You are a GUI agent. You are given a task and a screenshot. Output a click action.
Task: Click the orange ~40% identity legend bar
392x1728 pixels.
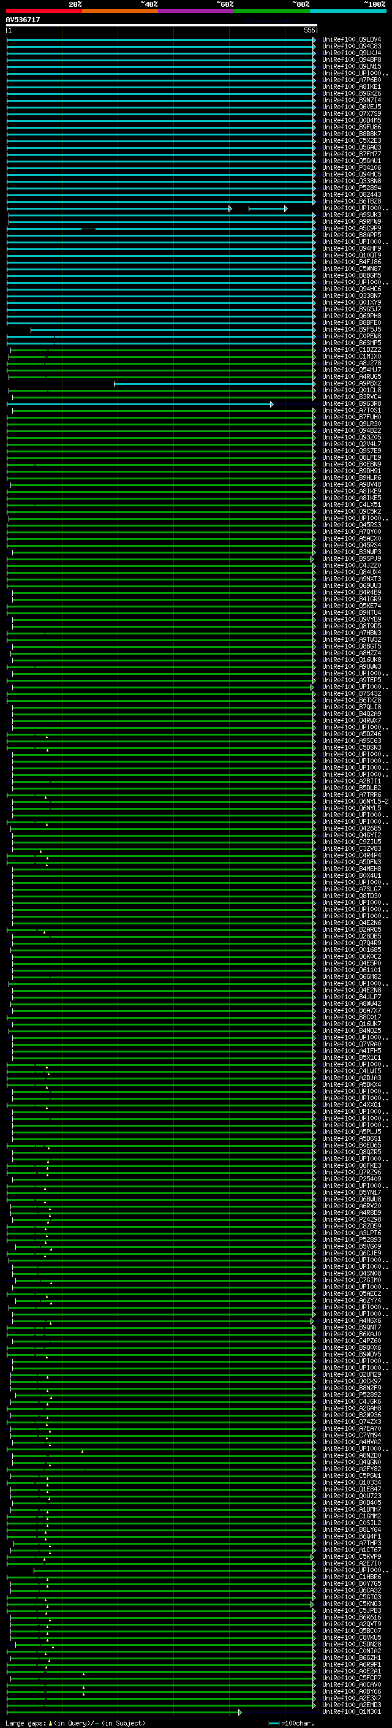120,11
